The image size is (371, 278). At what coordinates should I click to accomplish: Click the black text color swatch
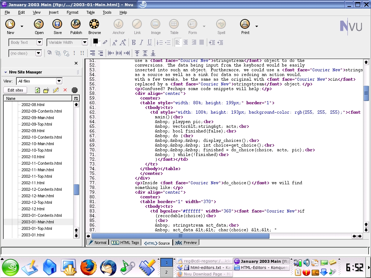(x=96, y=41)
